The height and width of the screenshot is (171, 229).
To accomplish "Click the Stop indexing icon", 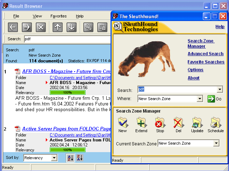I will point(160,125).
